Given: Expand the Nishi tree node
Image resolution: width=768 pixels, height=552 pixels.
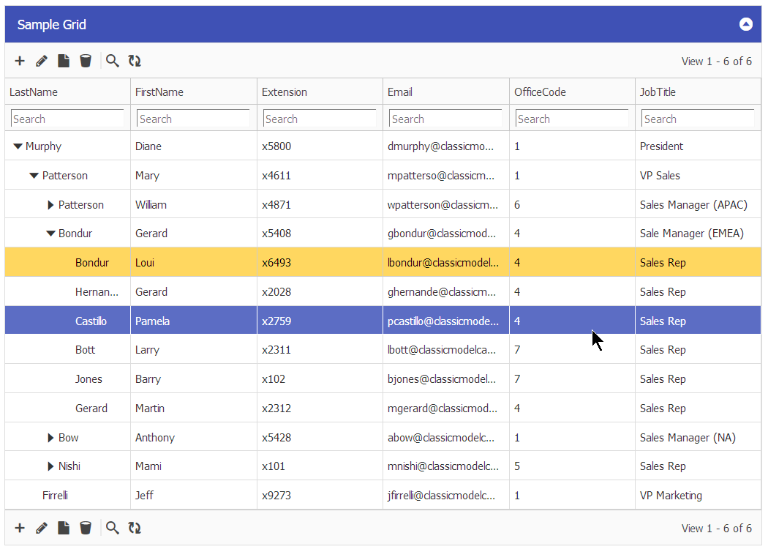Looking at the screenshot, I should (50, 466).
